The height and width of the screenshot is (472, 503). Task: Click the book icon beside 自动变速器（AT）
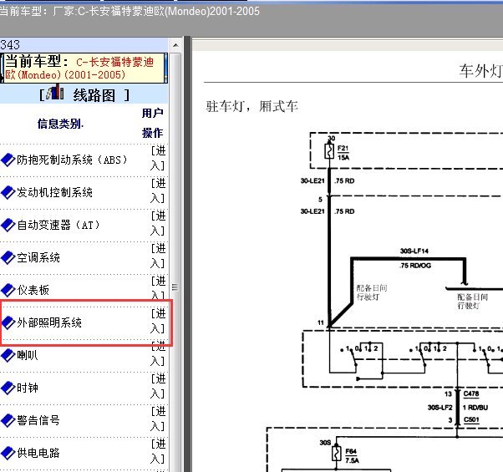[8, 225]
